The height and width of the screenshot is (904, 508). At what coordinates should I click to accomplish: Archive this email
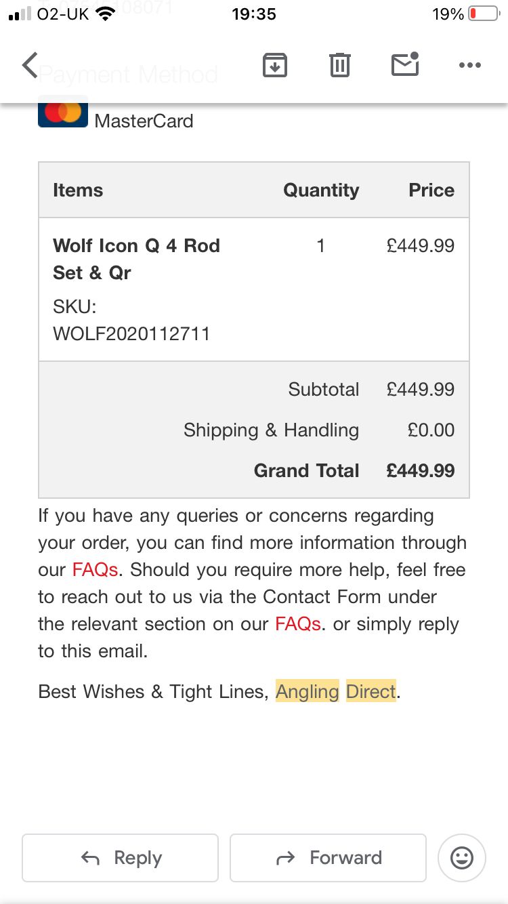pyautogui.click(x=275, y=65)
